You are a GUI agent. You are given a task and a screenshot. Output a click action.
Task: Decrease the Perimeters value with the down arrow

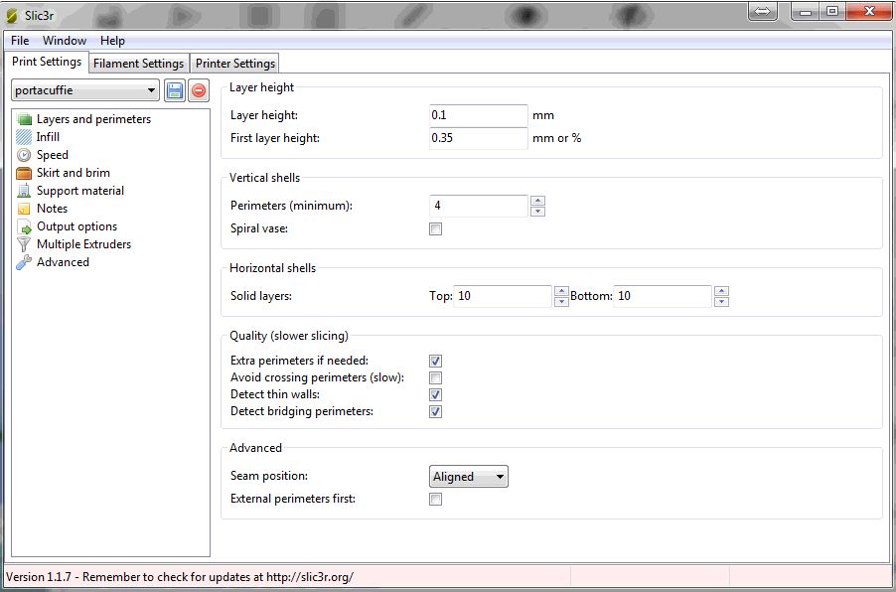tap(537, 212)
